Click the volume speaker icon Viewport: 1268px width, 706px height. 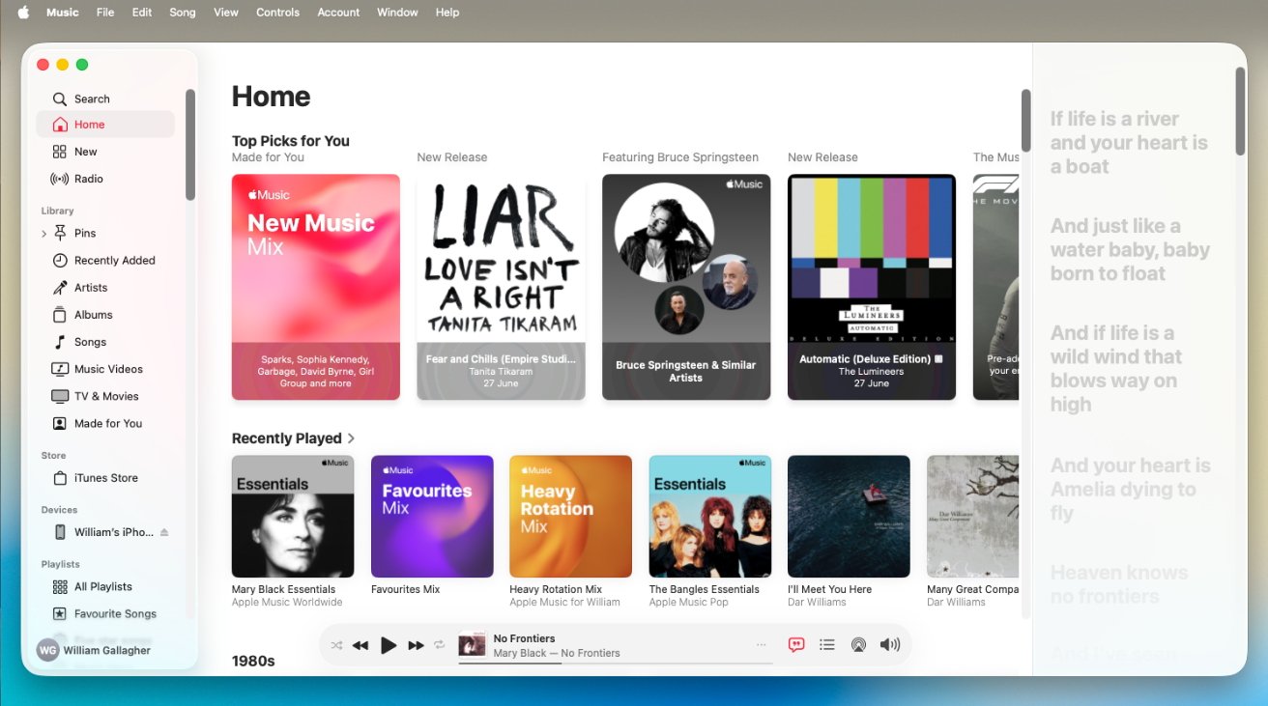[889, 645]
